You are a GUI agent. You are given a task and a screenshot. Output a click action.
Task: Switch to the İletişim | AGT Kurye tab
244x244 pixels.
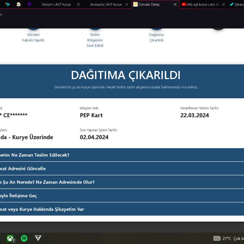56,4
